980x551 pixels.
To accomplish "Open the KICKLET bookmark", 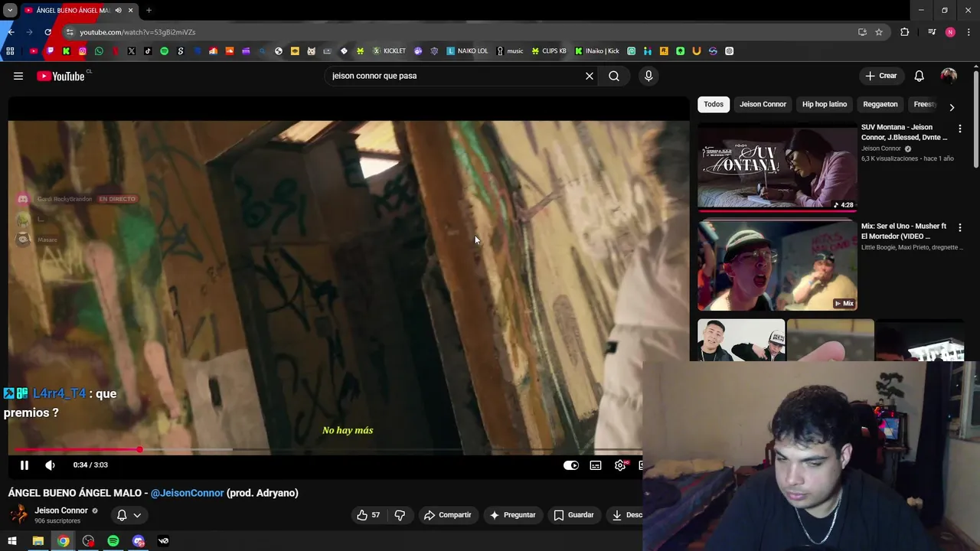I will [x=389, y=51].
